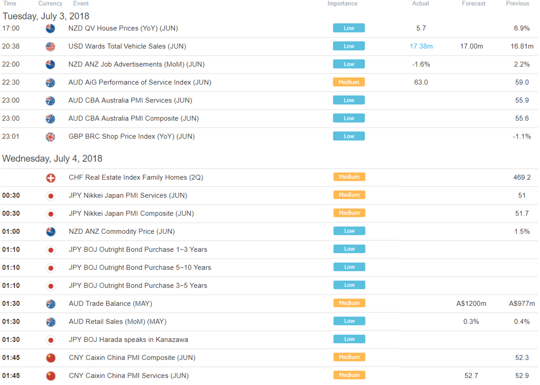Click the Actual column header
Viewport: 540px width, 385px height.
pyautogui.click(x=421, y=4)
